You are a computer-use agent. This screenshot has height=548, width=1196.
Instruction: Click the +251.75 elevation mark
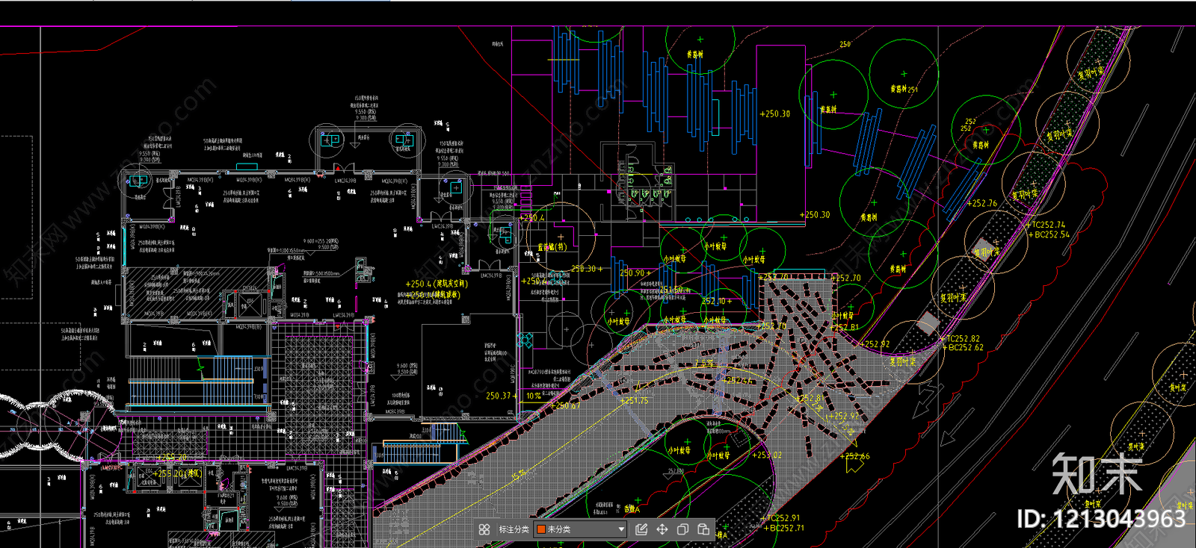point(634,401)
